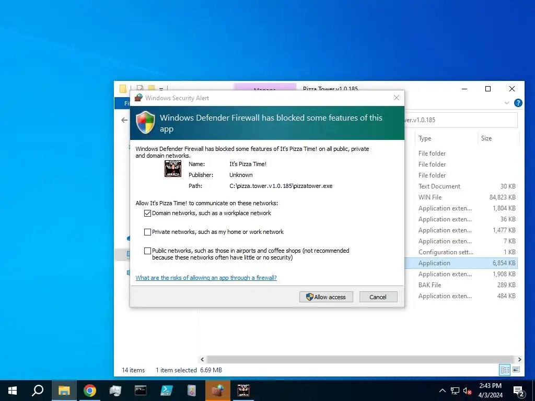Sort by Type column header
The image size is (535, 401).
(425, 138)
